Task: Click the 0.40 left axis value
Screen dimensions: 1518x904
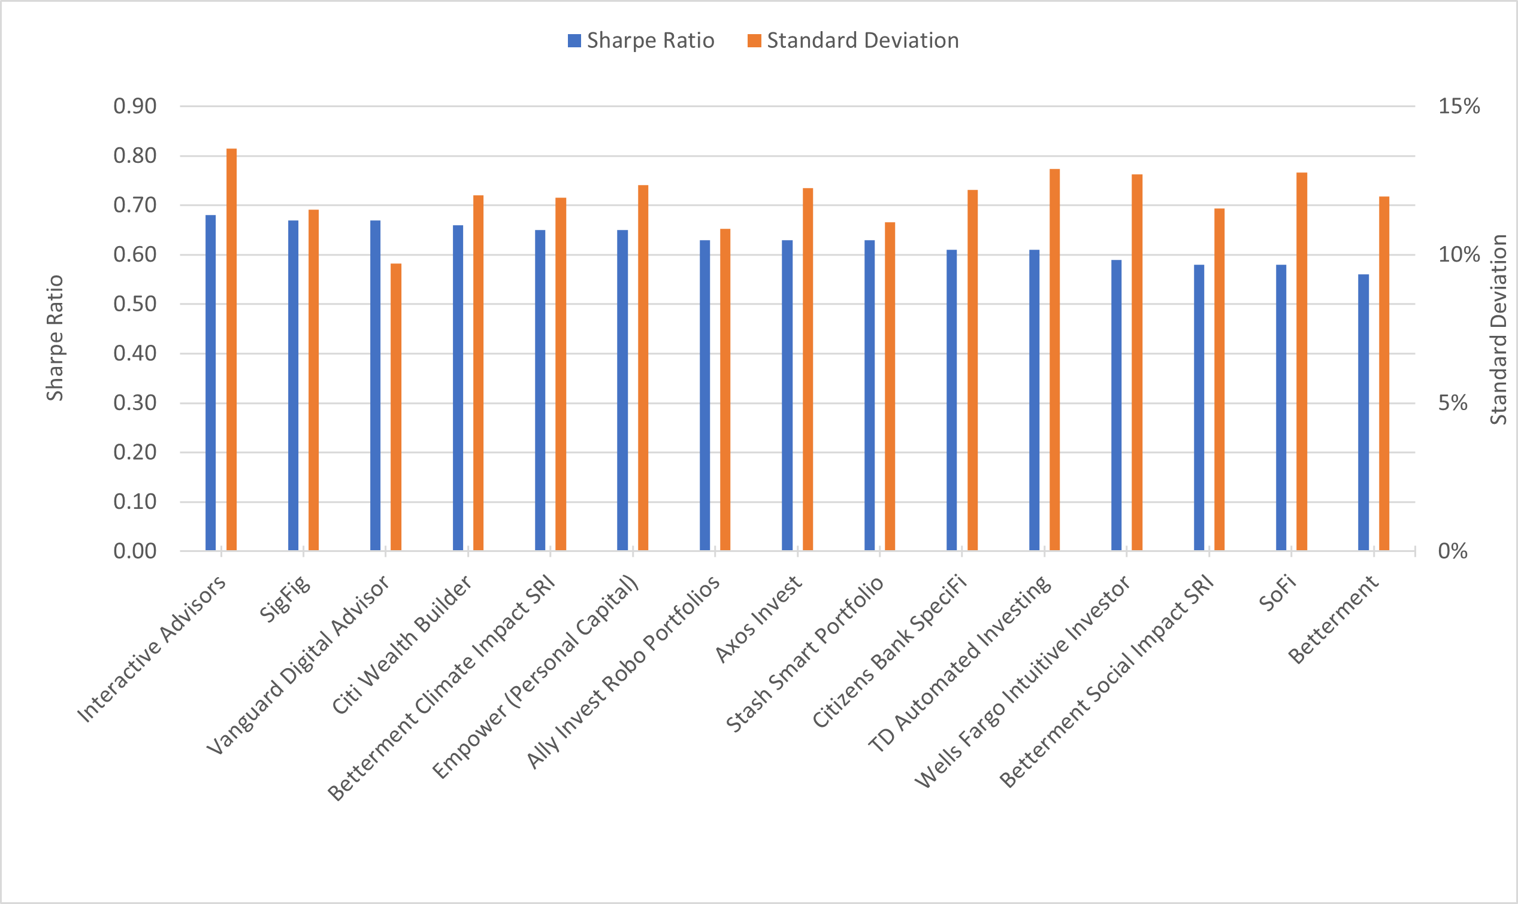Action: (x=135, y=353)
